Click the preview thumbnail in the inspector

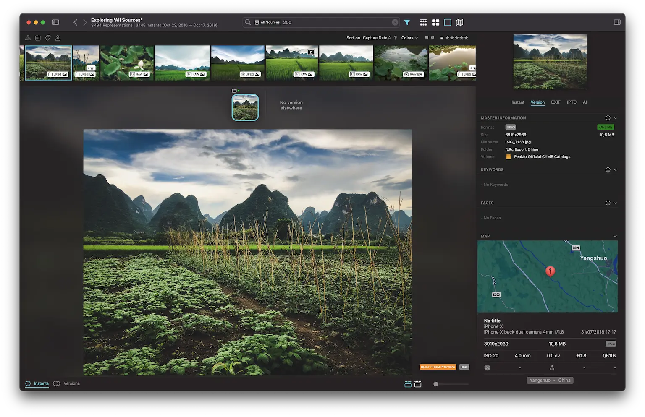pyautogui.click(x=550, y=62)
